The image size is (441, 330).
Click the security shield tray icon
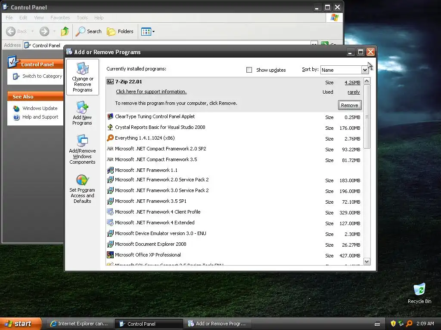[x=393, y=324]
